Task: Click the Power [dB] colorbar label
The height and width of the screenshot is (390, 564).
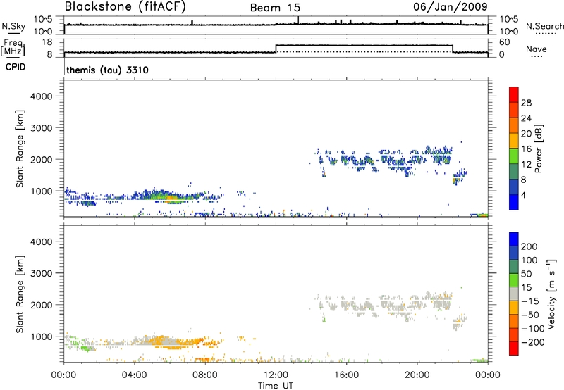Action: click(x=538, y=149)
